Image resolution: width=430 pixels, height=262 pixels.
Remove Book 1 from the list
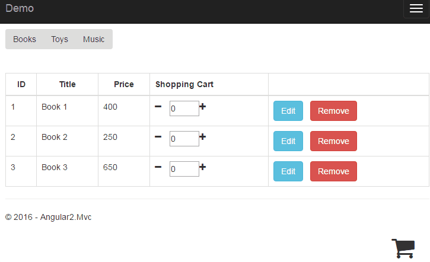coord(333,111)
